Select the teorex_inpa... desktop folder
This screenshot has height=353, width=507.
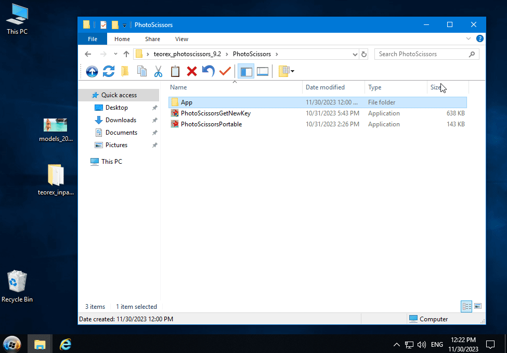56,180
